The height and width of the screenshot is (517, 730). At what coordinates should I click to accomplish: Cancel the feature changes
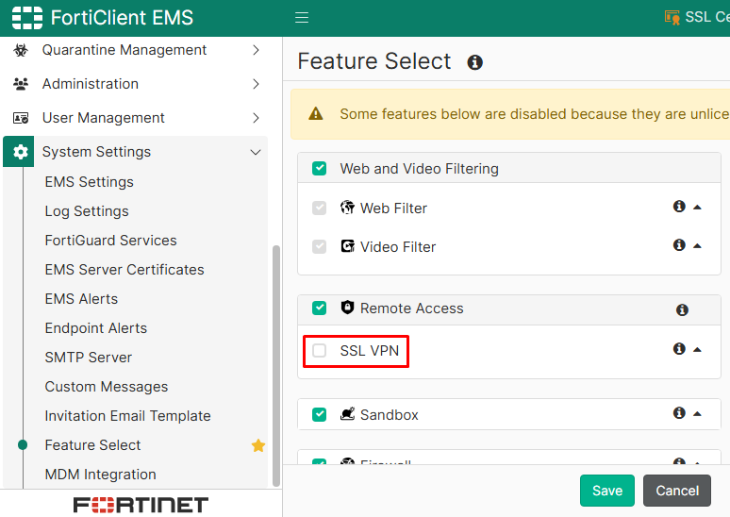click(x=677, y=491)
